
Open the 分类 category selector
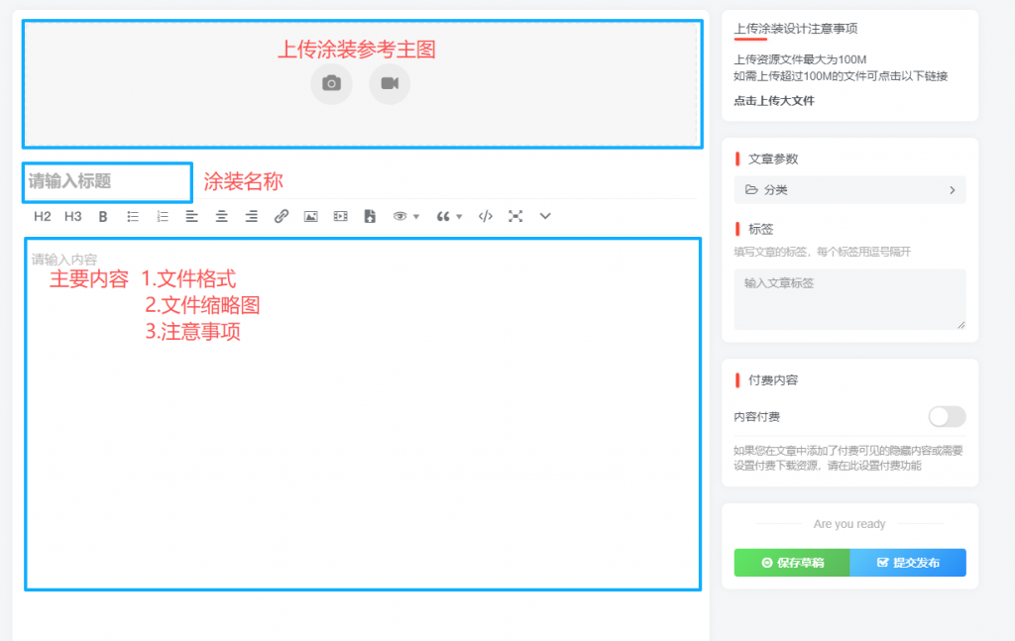[849, 190]
